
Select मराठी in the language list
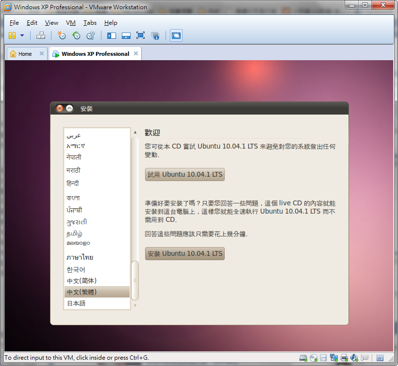coord(97,170)
